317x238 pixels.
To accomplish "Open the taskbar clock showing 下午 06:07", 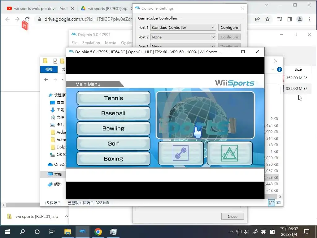I will click(289, 232).
